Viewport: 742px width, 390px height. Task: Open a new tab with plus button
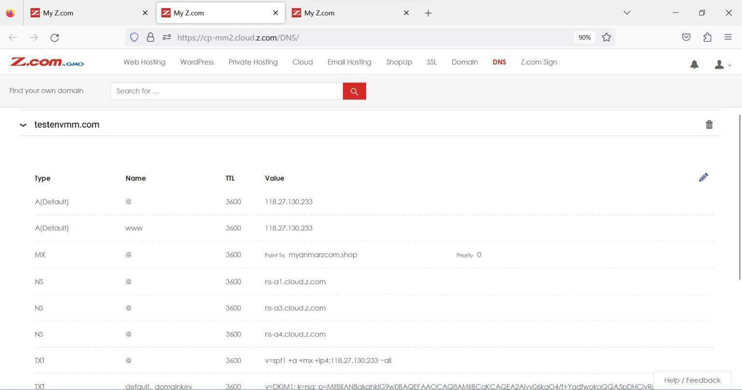click(428, 13)
